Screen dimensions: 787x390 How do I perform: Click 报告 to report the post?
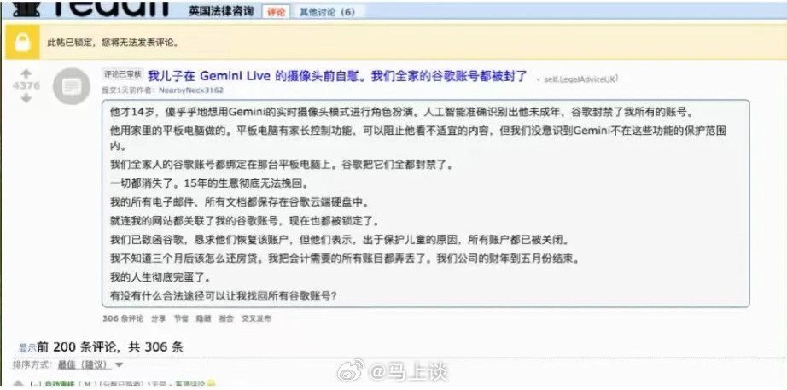click(x=226, y=318)
